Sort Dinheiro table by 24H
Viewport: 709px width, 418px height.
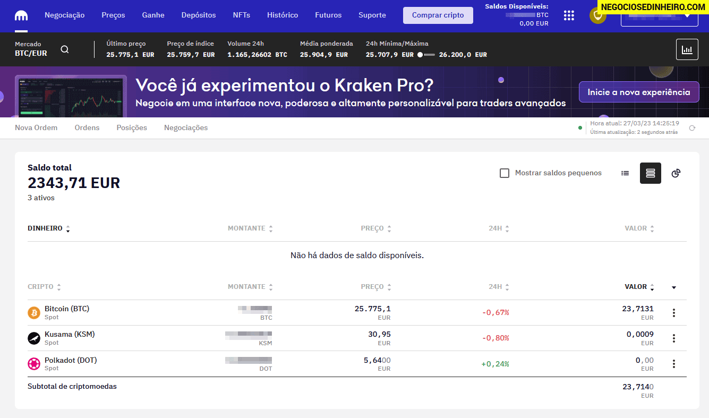click(x=499, y=228)
